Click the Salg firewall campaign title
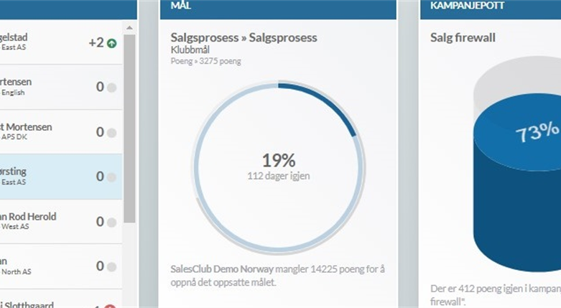The image size is (561, 308). click(x=463, y=37)
